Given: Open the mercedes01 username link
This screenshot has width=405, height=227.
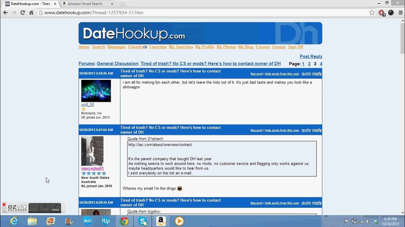Looking at the screenshot, I should (x=92, y=168).
